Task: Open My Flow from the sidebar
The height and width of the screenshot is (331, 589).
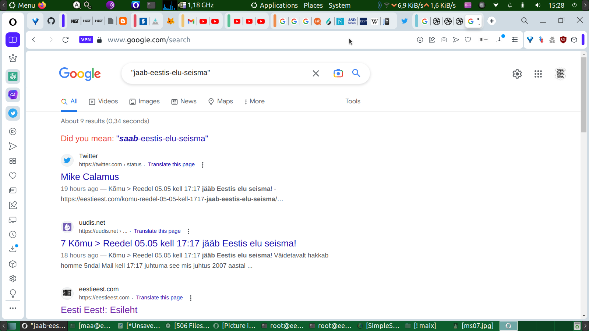Action: 13,146
